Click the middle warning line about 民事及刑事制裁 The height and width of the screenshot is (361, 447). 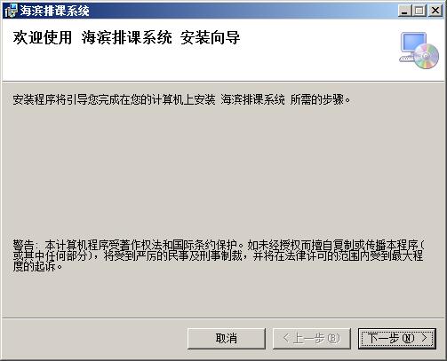pos(218,255)
